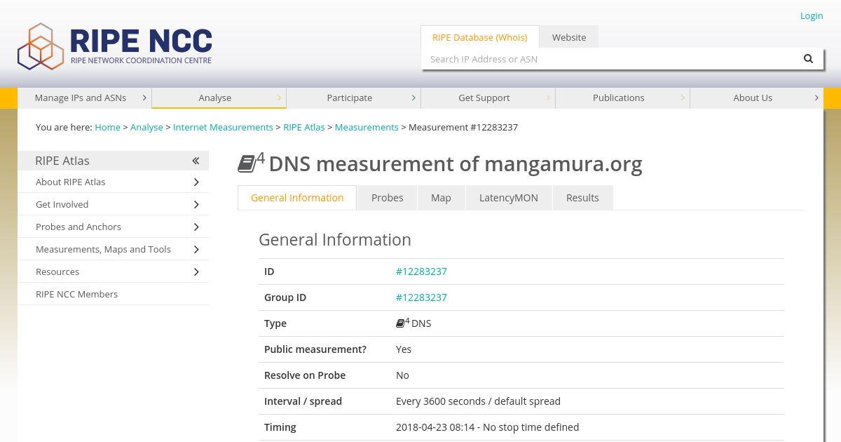Click the 'Public measurement?' label
This screenshot has width=841, height=442.
[315, 349]
